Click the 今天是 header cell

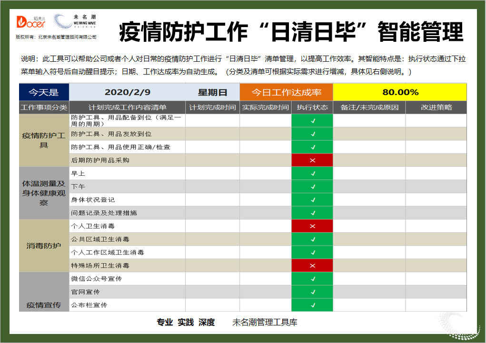pyautogui.click(x=44, y=92)
